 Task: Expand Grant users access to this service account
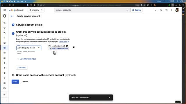tap(46, 75)
